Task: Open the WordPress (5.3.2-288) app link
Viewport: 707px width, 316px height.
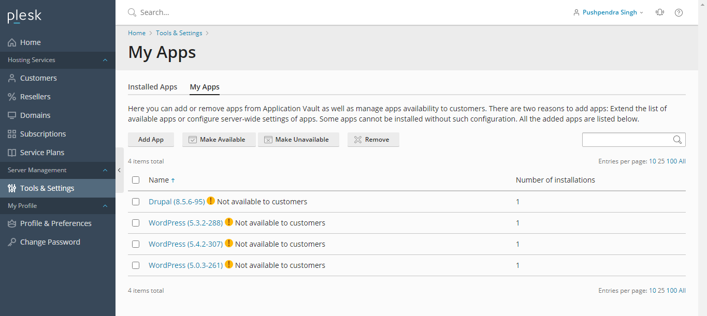Action: click(x=185, y=223)
